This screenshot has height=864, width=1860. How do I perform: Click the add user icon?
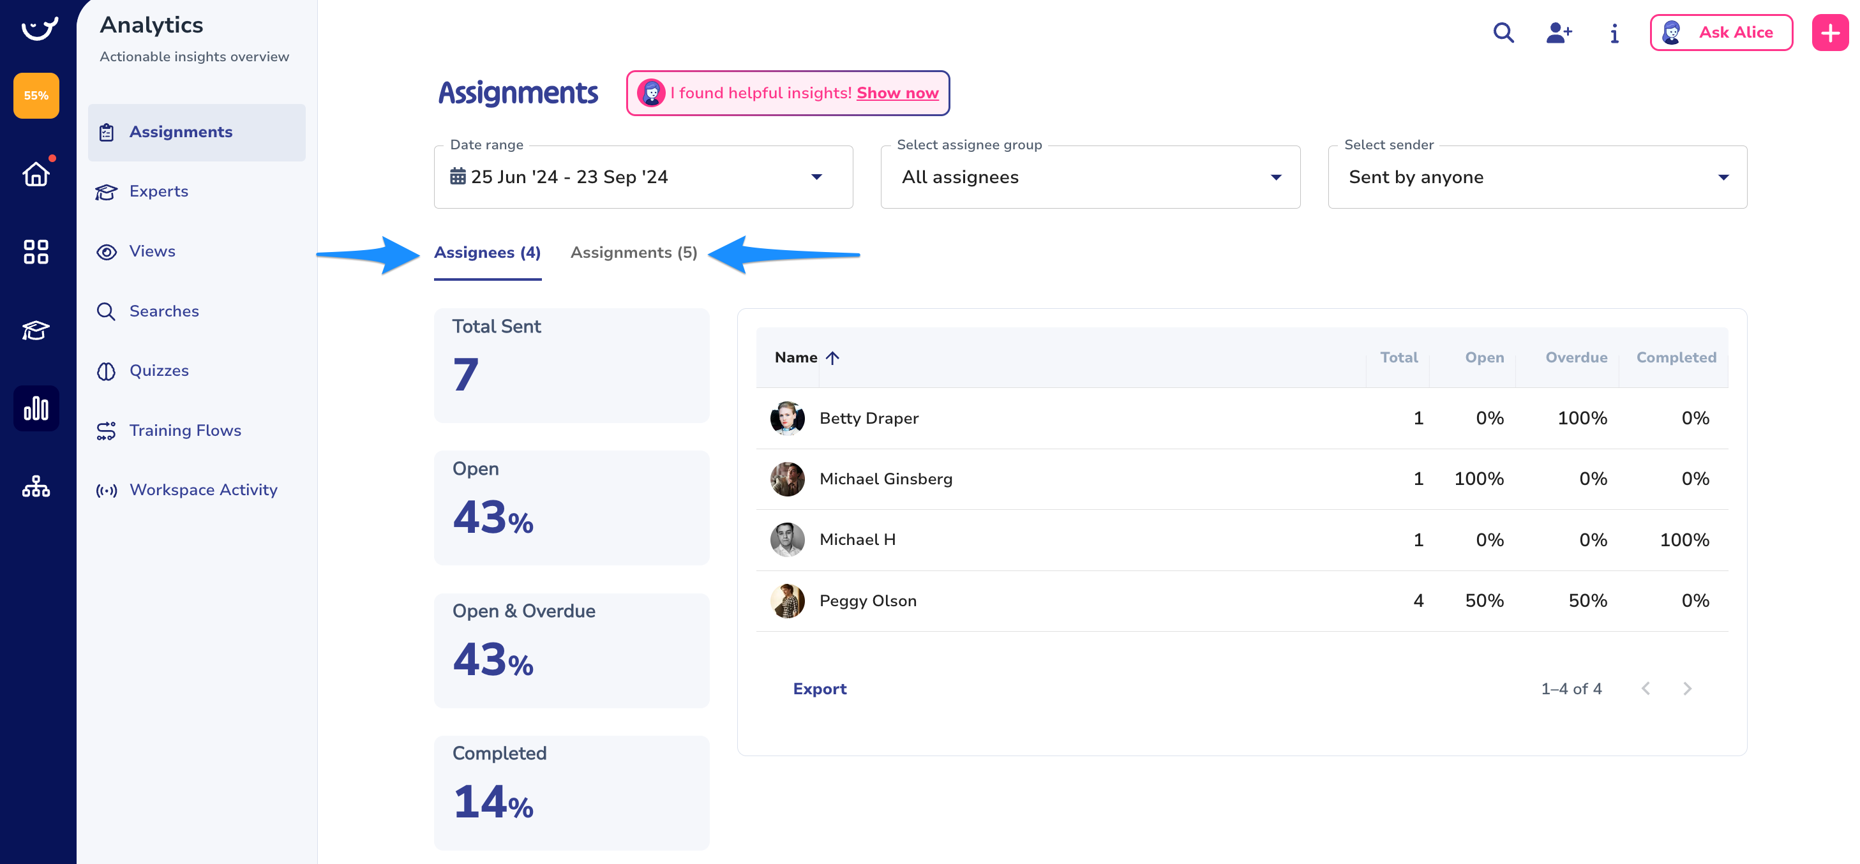click(x=1558, y=33)
